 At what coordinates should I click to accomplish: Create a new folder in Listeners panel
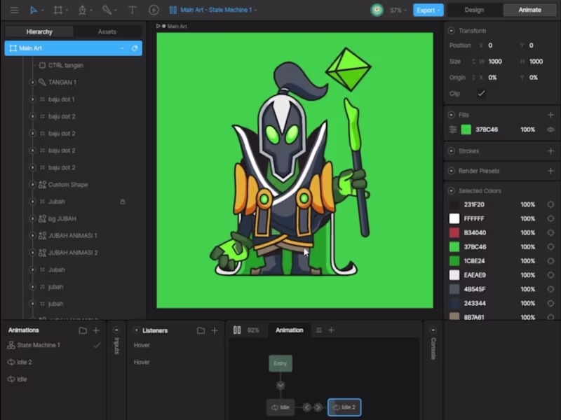pos(201,330)
